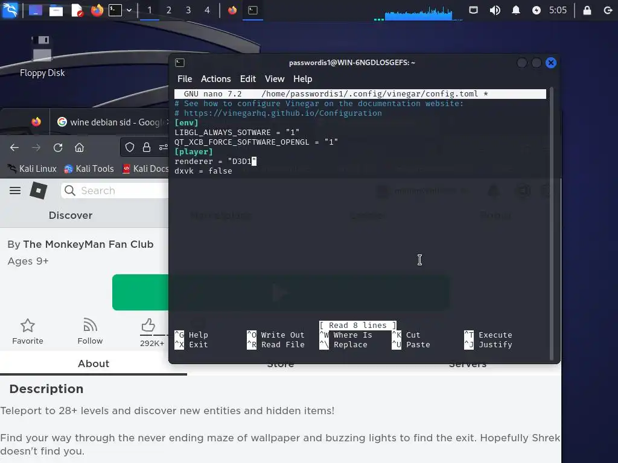Click the LIBGL_ALWAYS_SOTWARE line
618x463 pixels.
tap(237, 132)
